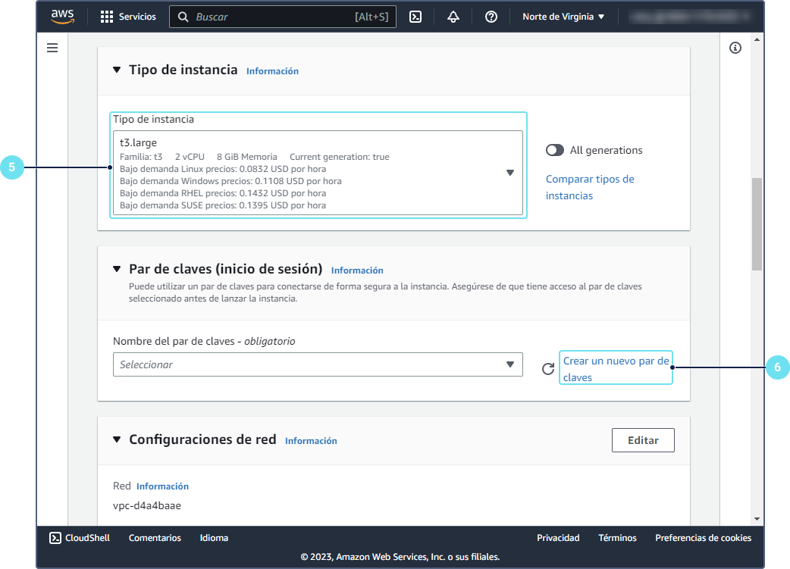790x569 pixels.
Task: Click the AWS logo home icon
Action: tap(62, 17)
